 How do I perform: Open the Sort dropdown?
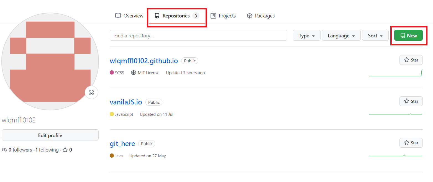(375, 35)
